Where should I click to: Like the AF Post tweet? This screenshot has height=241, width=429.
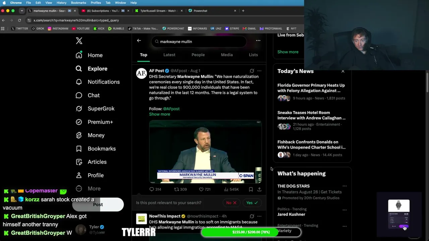[205, 189]
